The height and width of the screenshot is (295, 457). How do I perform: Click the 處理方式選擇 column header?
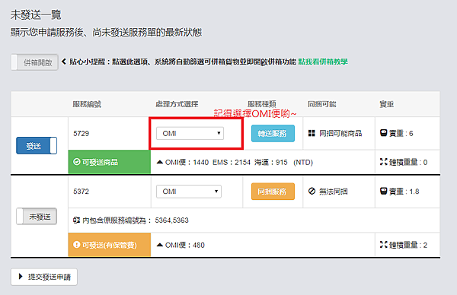[177, 104]
